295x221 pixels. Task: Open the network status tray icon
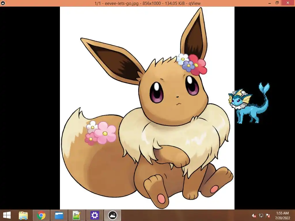pos(261,216)
